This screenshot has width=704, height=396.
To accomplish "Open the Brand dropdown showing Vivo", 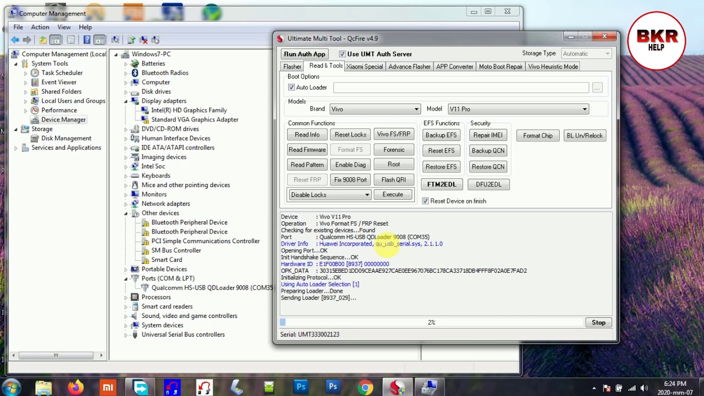I will (375, 109).
